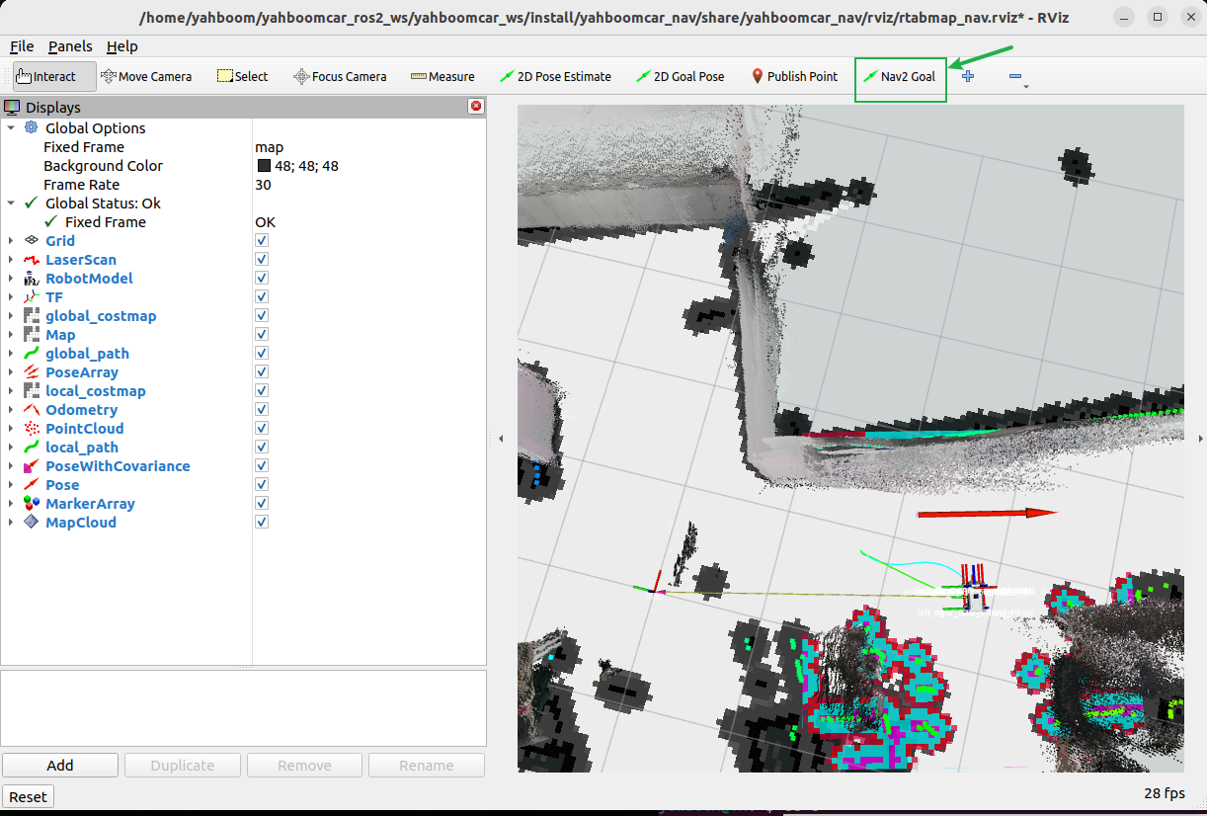
Task: Click the Add display button
Action: coord(60,766)
